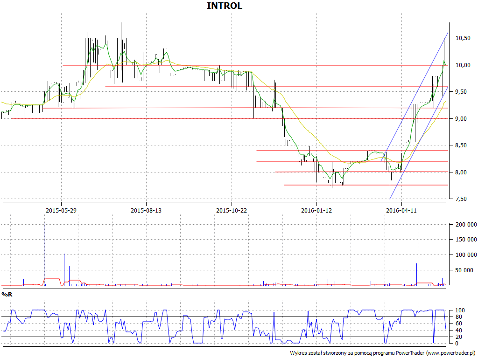Select the 2016-01-12 date label
The image size is (478, 358).
tap(316, 210)
